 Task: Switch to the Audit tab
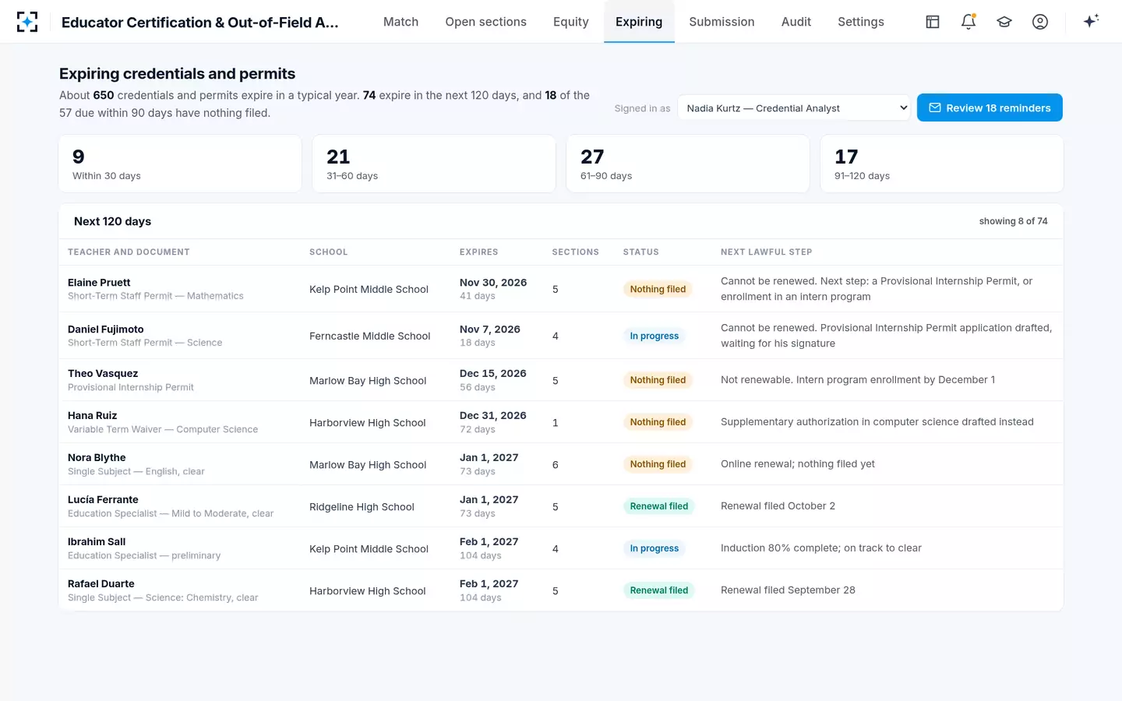(796, 22)
